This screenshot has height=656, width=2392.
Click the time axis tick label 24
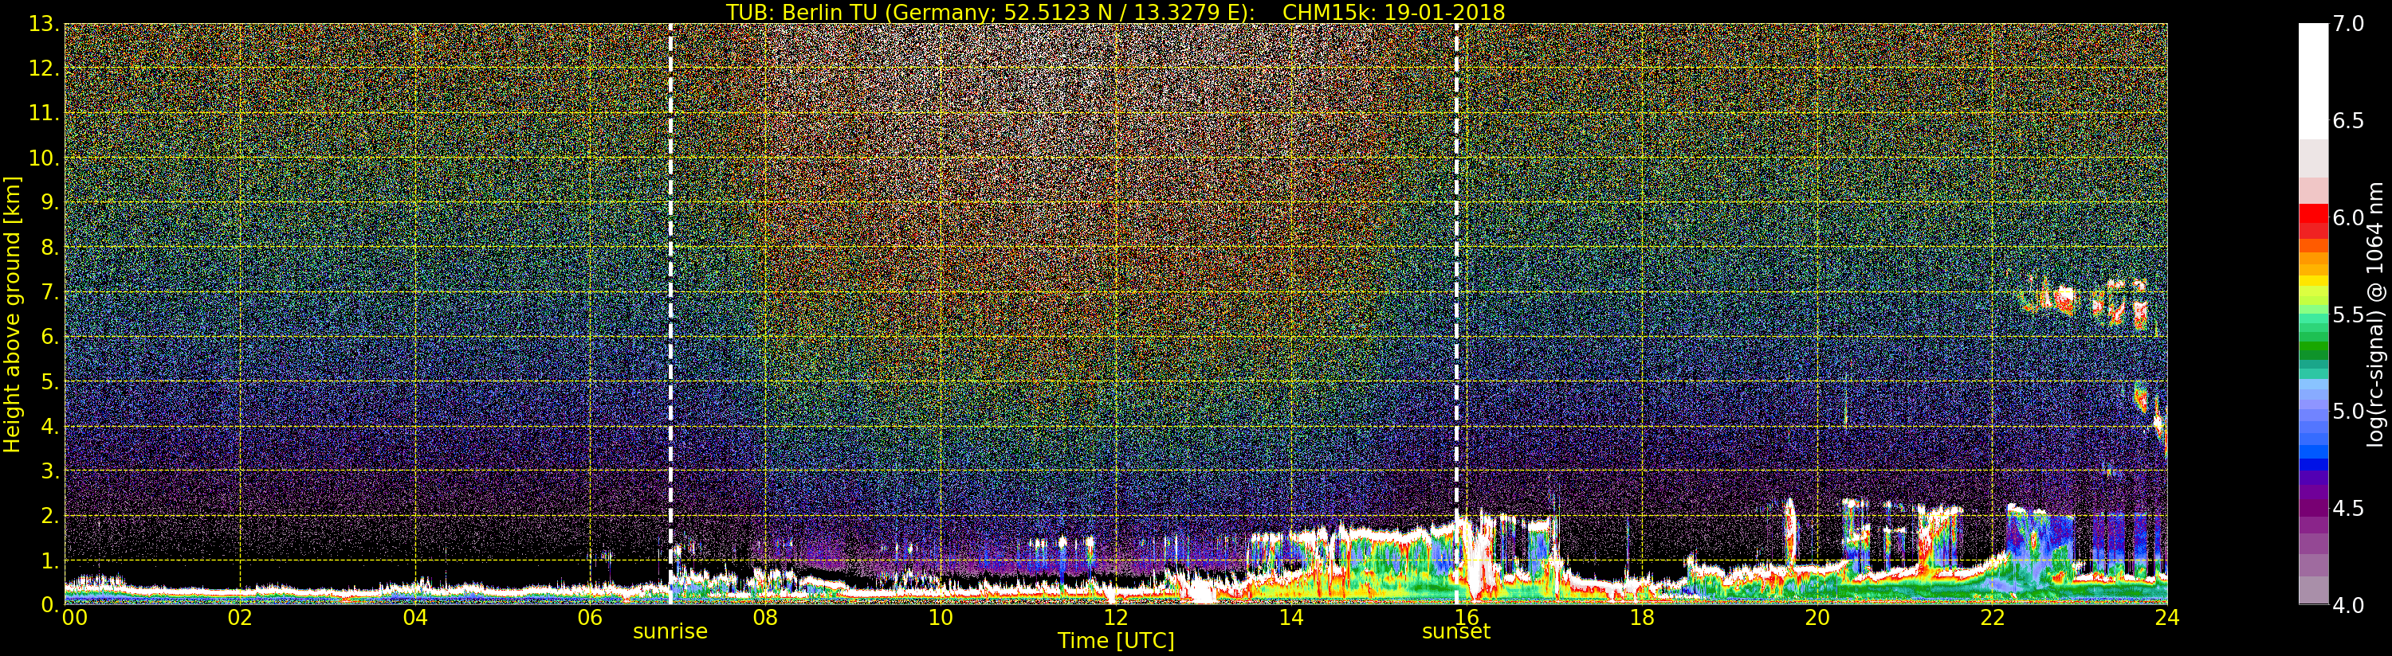point(2167,617)
